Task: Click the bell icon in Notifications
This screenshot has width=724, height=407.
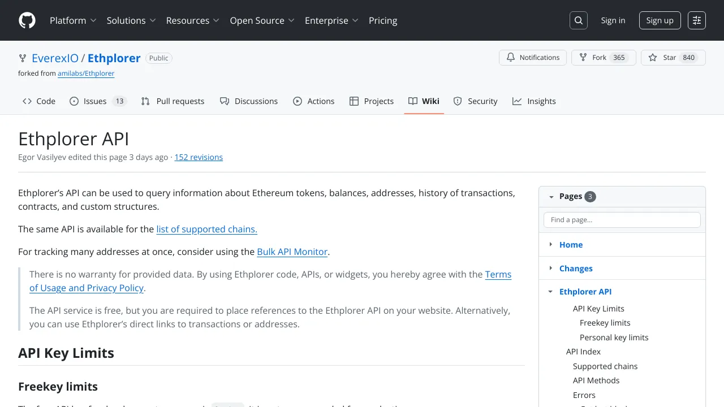Action: coord(511,58)
